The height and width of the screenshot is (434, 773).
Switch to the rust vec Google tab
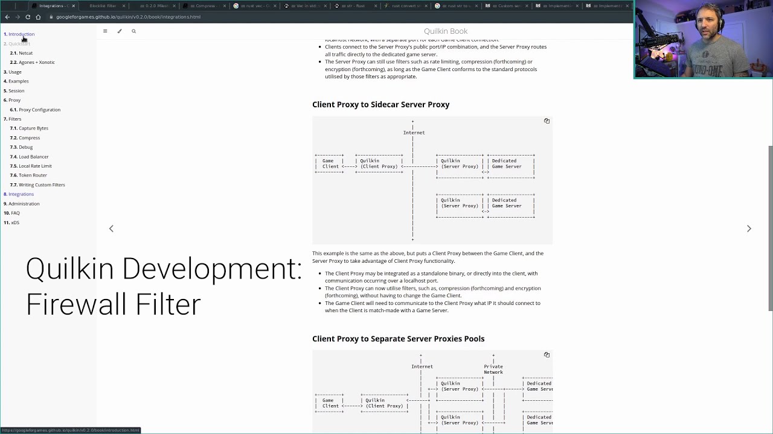click(x=254, y=6)
